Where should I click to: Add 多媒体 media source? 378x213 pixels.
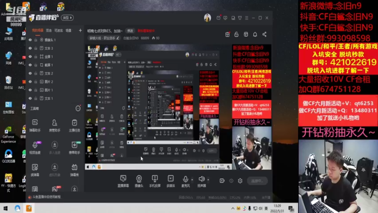pos(171,181)
